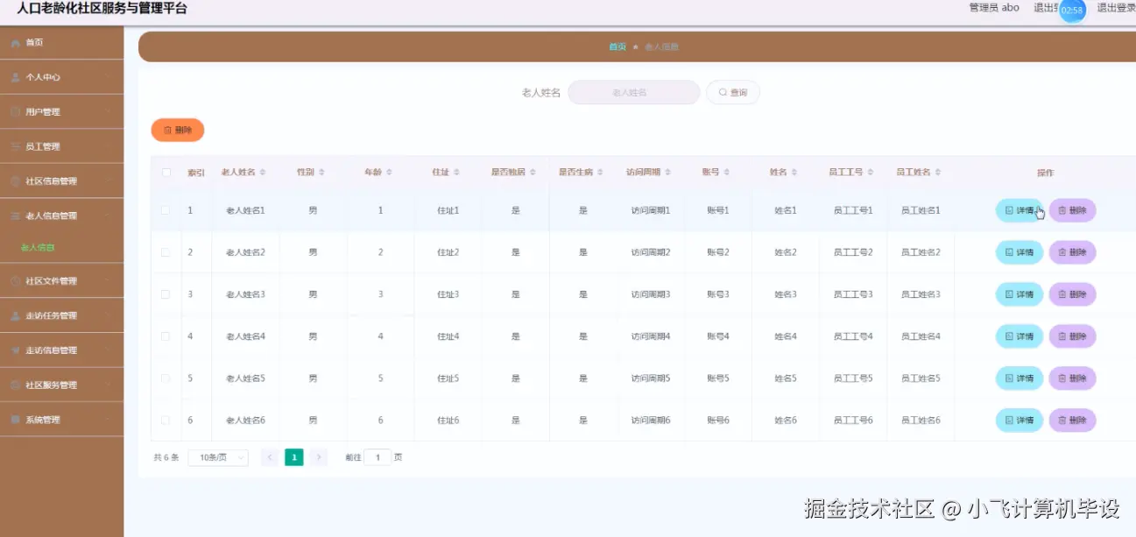Delete row 老人姓名6 with purple 删除
The image size is (1136, 537).
point(1072,420)
